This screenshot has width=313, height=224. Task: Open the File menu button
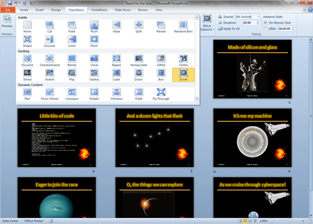8,10
